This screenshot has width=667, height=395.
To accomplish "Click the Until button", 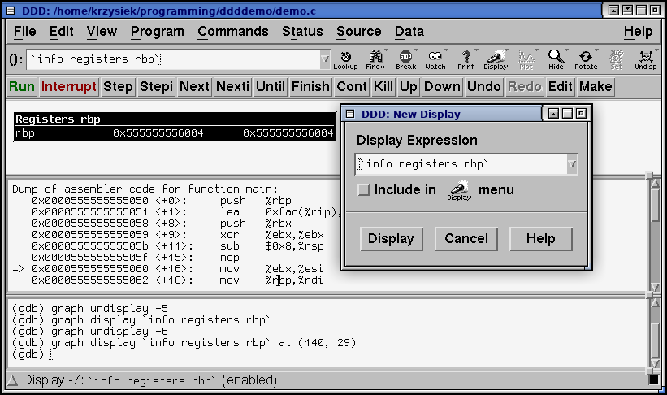I will pos(270,86).
